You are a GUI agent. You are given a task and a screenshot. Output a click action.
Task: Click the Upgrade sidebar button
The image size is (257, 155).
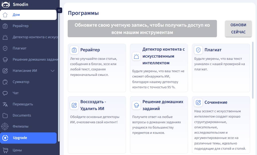coord(28,138)
